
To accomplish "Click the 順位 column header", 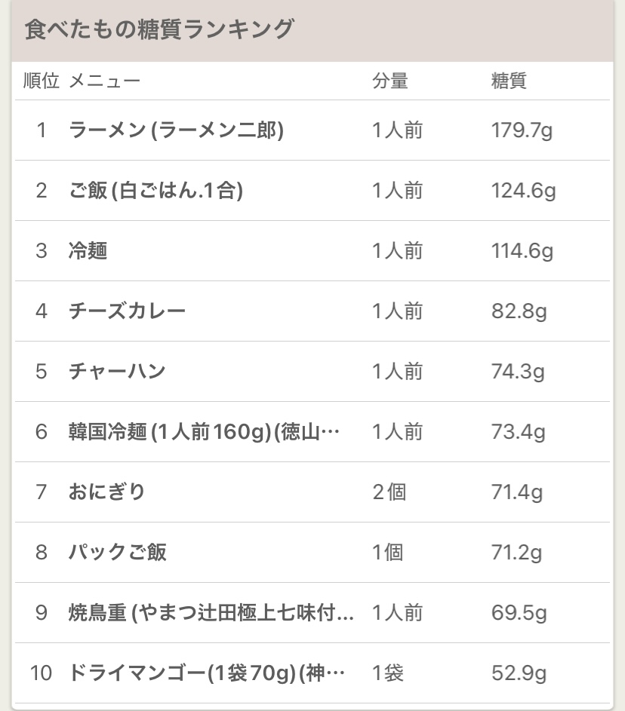I will click(x=41, y=81).
